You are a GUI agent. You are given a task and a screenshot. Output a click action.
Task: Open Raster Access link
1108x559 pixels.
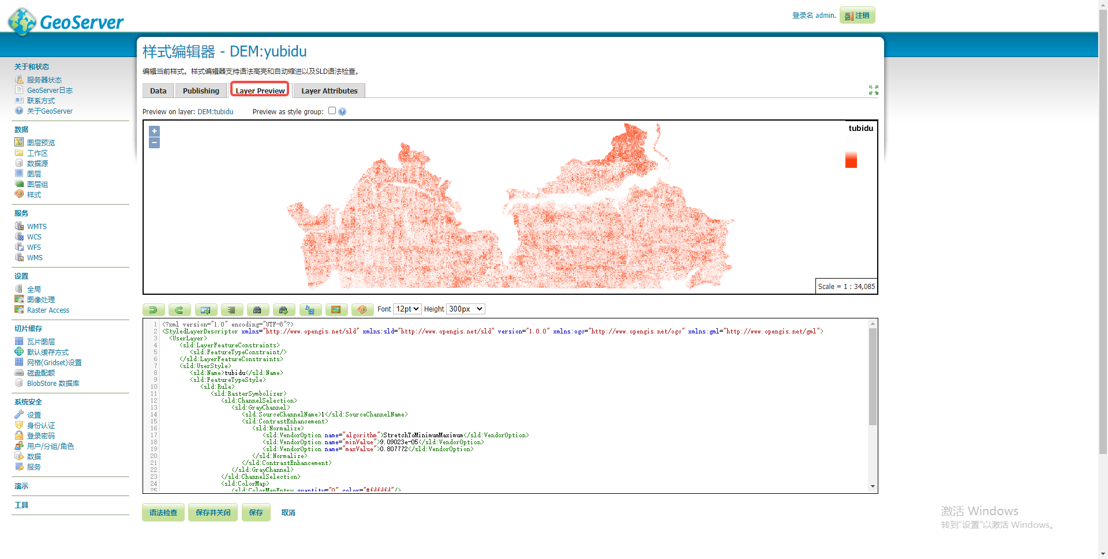point(48,310)
